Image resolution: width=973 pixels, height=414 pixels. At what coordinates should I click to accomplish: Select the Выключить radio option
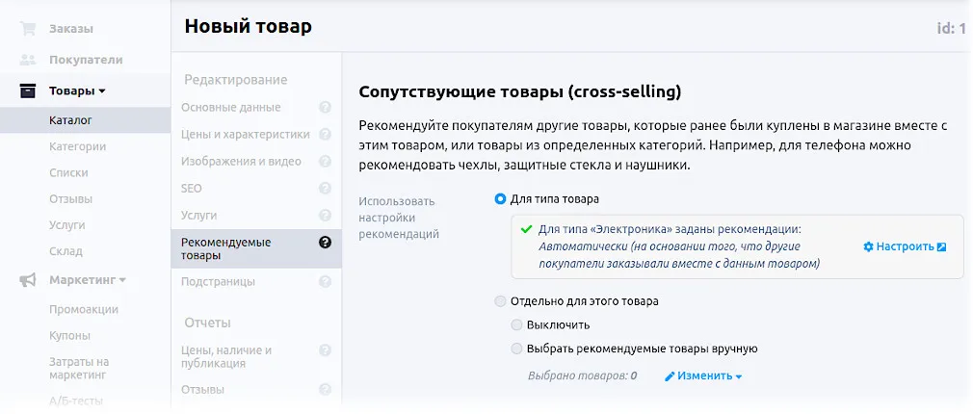coord(517,324)
